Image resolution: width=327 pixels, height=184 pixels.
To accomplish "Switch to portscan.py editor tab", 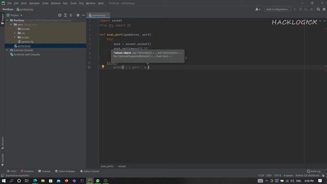I will pyautogui.click(x=98, y=15).
